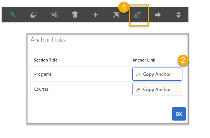Confirm the dialog with the OK button
This screenshot has height=138, width=210.
click(179, 114)
